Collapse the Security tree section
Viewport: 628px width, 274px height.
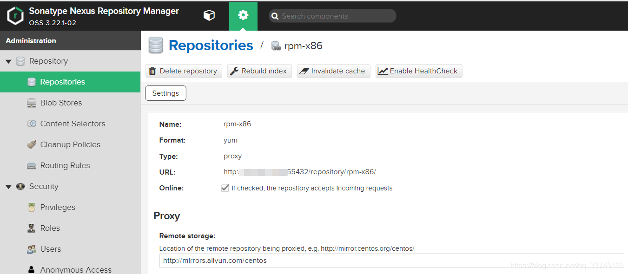(x=8, y=187)
